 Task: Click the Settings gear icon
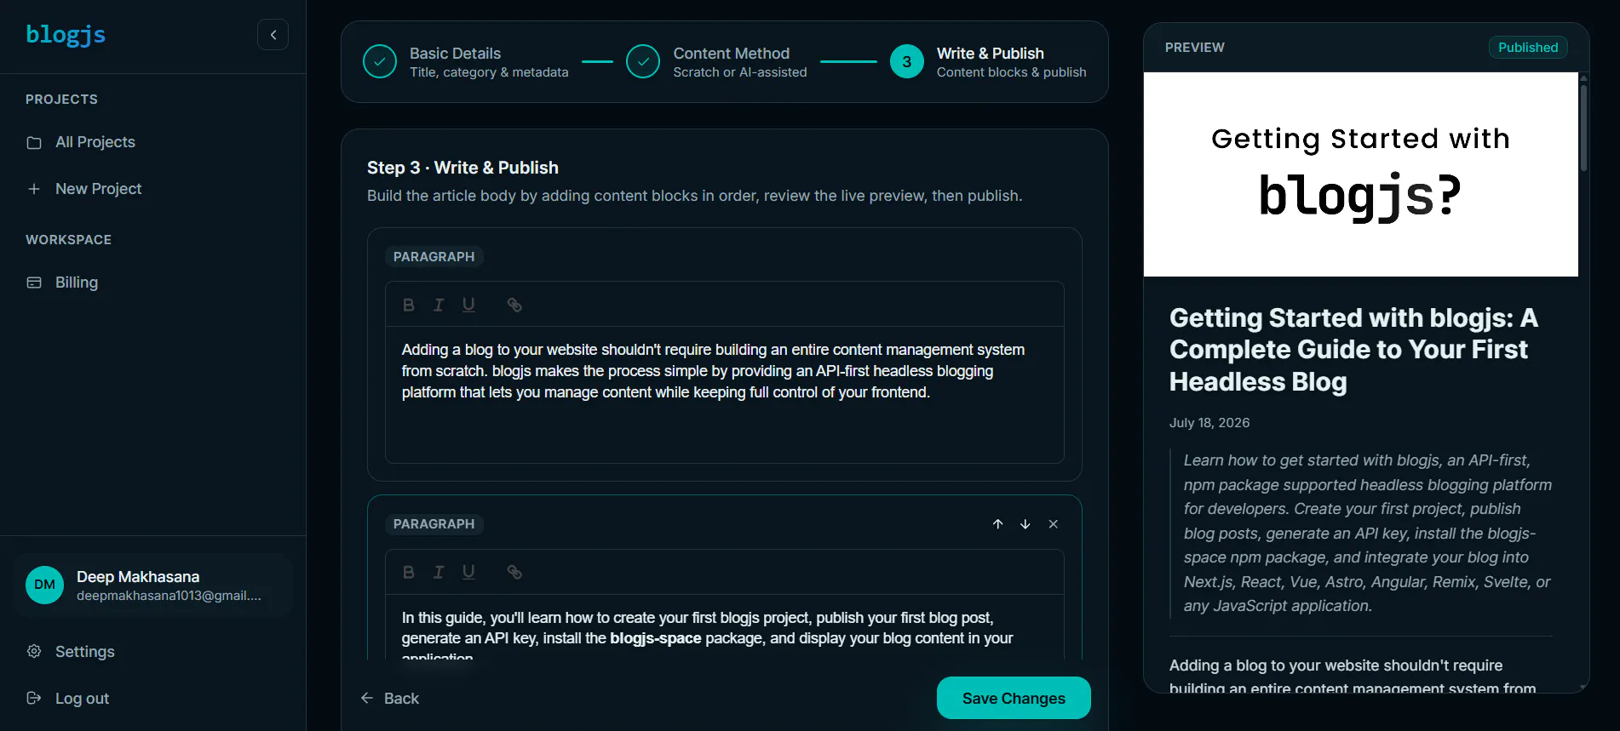(x=34, y=652)
